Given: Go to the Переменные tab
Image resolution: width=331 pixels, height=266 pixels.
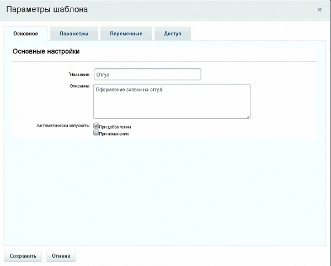Looking at the screenshot, I should [x=125, y=34].
